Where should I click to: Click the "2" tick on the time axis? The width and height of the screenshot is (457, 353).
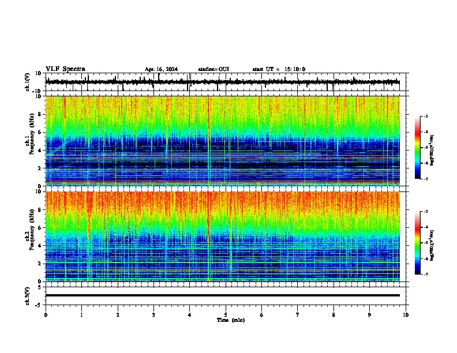[118, 315]
